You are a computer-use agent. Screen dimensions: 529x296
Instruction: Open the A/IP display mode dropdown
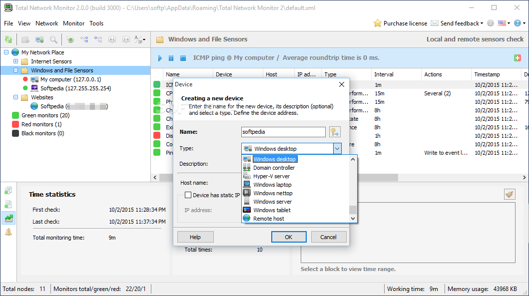[x=140, y=39]
